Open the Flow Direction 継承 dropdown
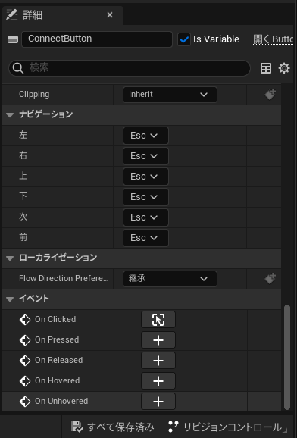This screenshot has height=438, width=297. (x=170, y=279)
